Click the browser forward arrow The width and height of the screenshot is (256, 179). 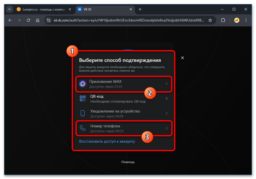[x=19, y=20]
